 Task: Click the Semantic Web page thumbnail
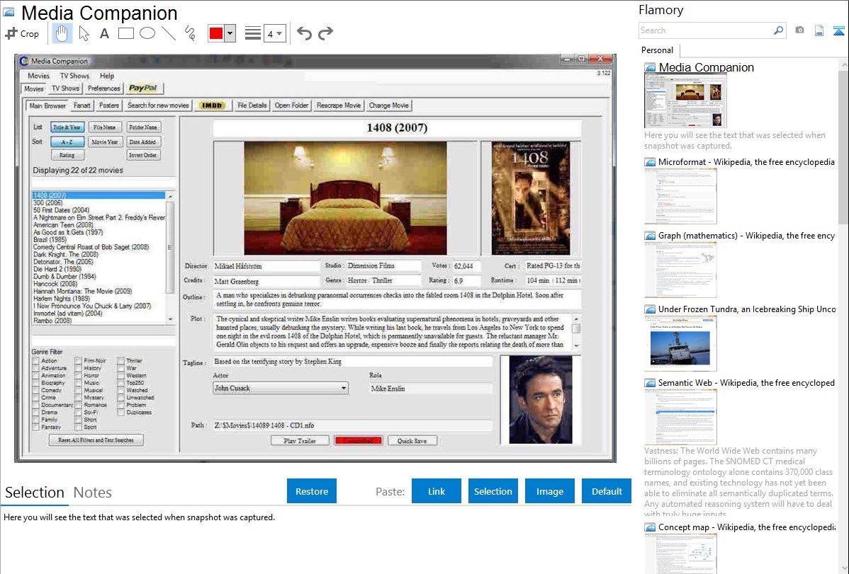click(x=680, y=417)
